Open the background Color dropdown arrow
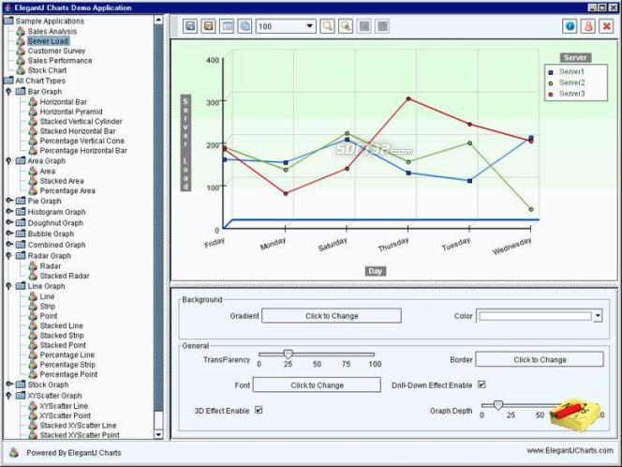The width and height of the screenshot is (622, 467). pos(598,316)
